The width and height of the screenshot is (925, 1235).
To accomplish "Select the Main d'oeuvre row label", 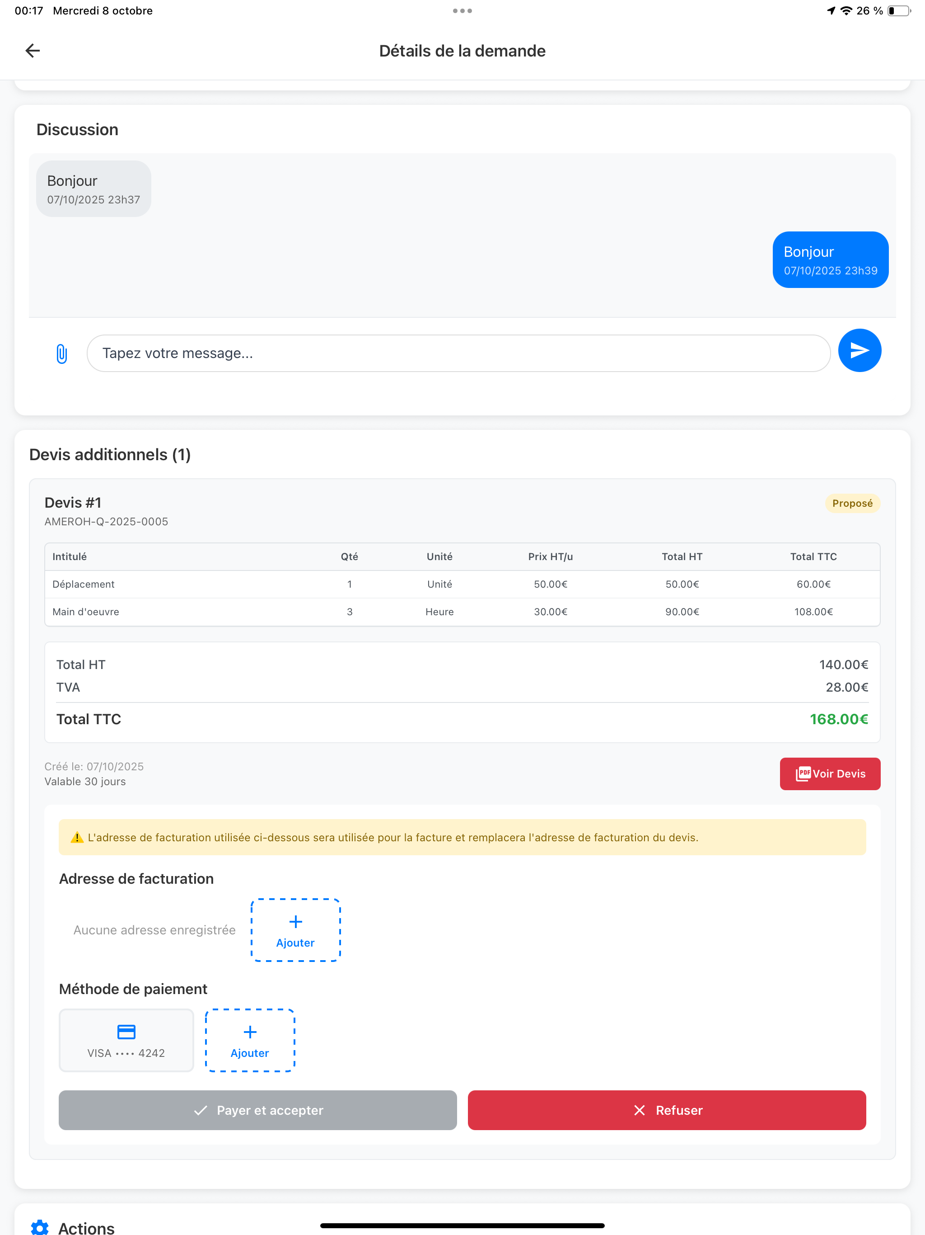I will [x=85, y=612].
